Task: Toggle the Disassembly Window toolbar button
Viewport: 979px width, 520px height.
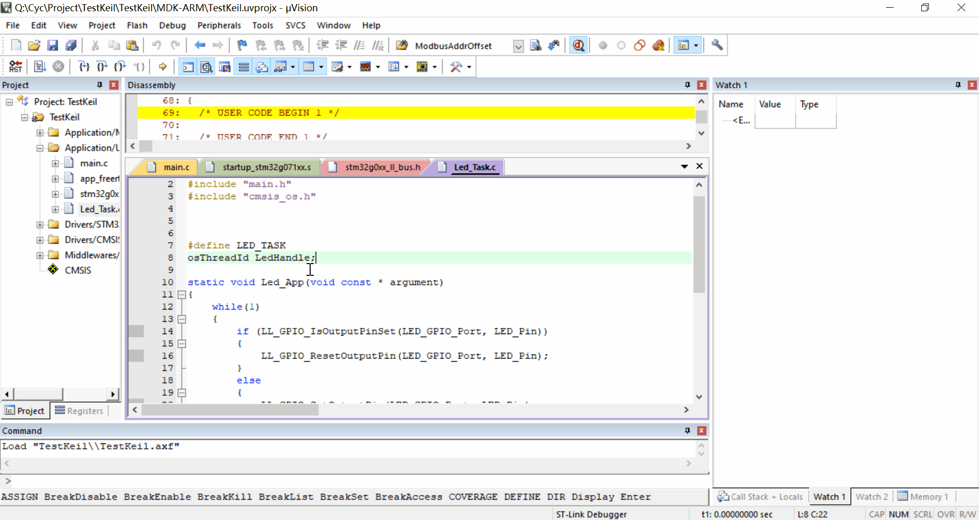Action: (206, 67)
